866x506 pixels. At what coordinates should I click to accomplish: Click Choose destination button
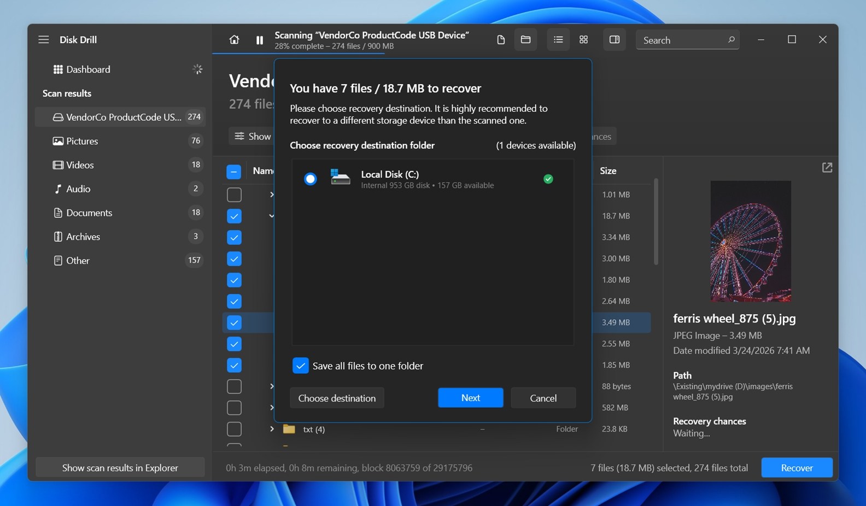click(337, 398)
